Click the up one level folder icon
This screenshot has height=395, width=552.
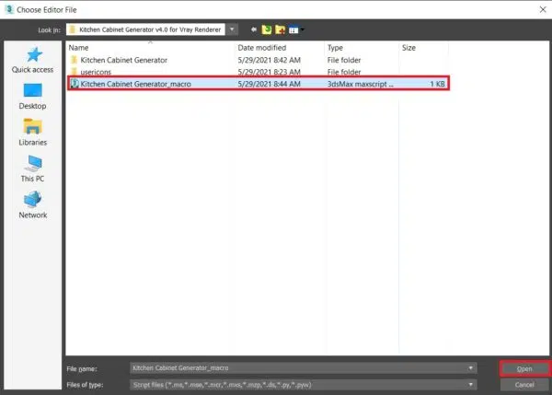point(267,30)
